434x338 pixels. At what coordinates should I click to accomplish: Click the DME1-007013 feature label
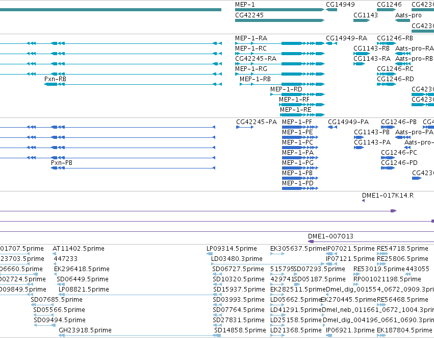click(331, 236)
